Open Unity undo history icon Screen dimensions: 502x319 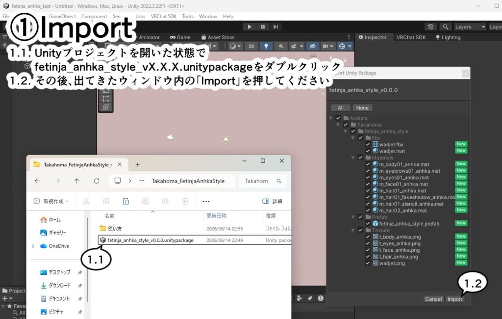point(430,27)
